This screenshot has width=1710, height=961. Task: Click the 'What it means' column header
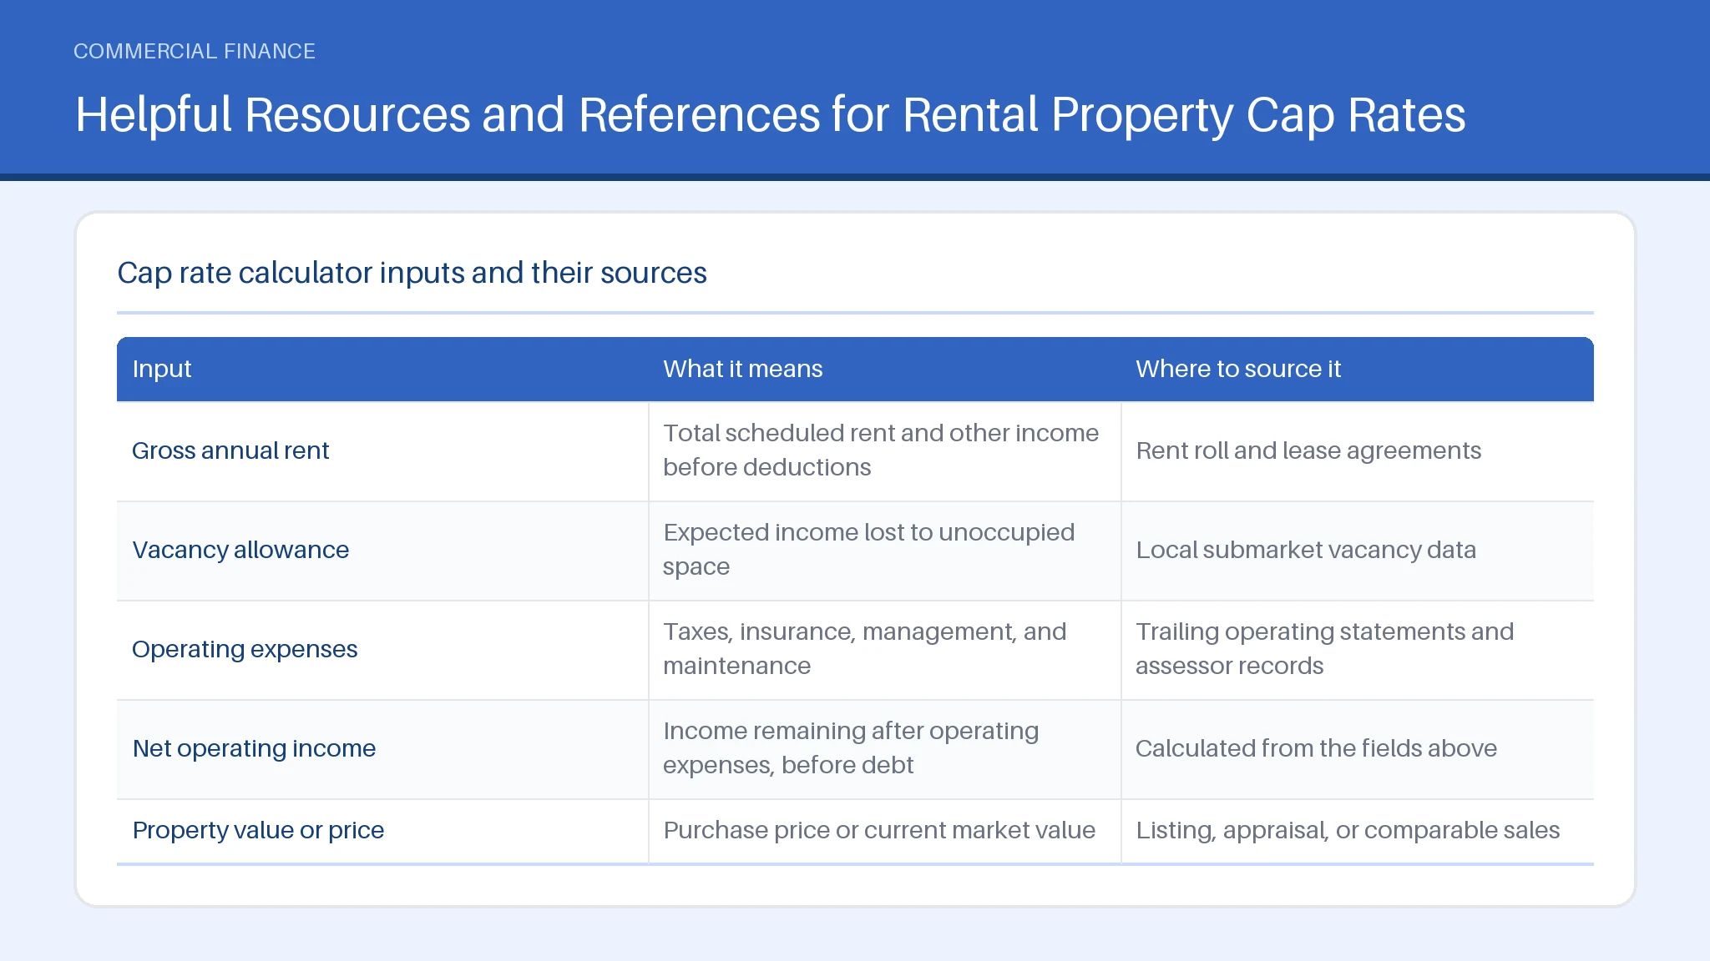[742, 369]
